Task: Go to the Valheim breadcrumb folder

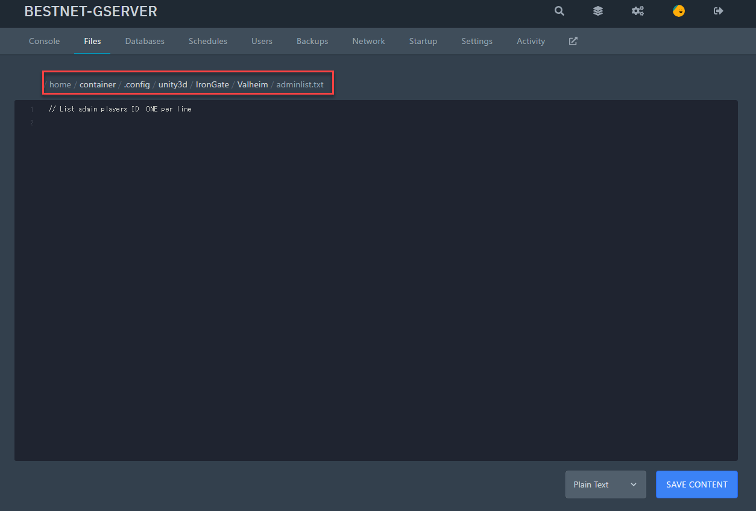Action: pyautogui.click(x=253, y=84)
